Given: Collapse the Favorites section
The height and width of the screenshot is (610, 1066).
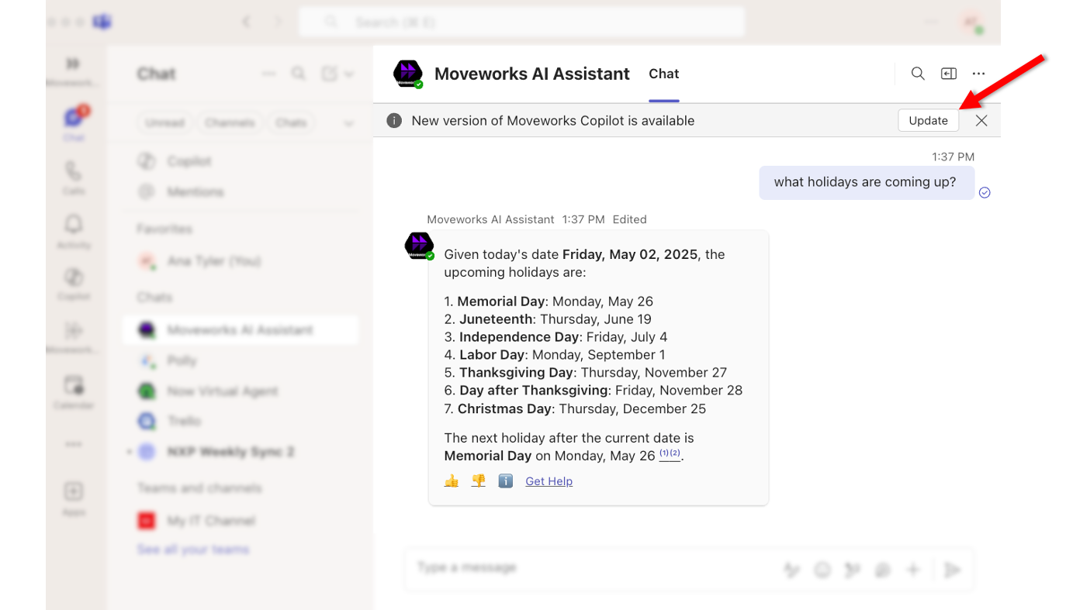Looking at the screenshot, I should [164, 229].
